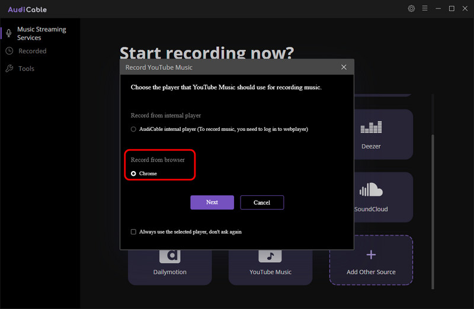This screenshot has height=309, width=474.
Task: Select the SoundCloud cloud icon
Action: pyautogui.click(x=371, y=189)
